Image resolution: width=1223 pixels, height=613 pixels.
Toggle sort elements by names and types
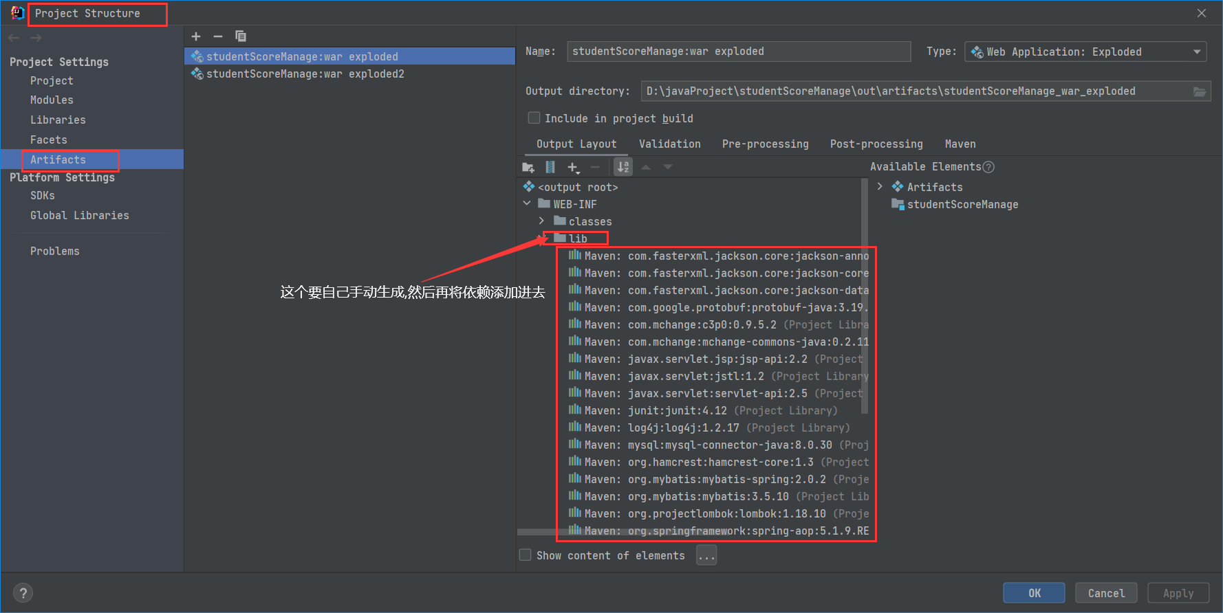623,167
